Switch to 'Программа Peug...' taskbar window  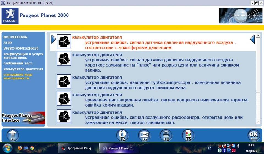[x=78, y=148]
